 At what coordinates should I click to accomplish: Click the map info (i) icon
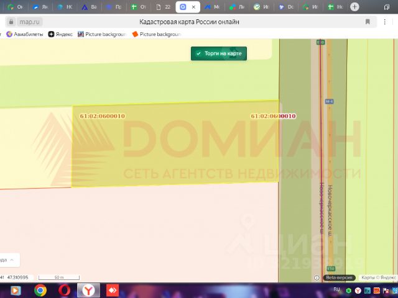(317, 278)
